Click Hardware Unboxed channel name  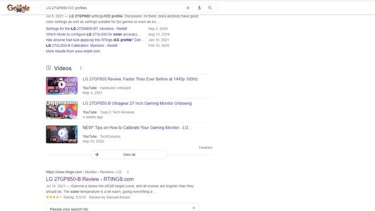click(x=115, y=88)
